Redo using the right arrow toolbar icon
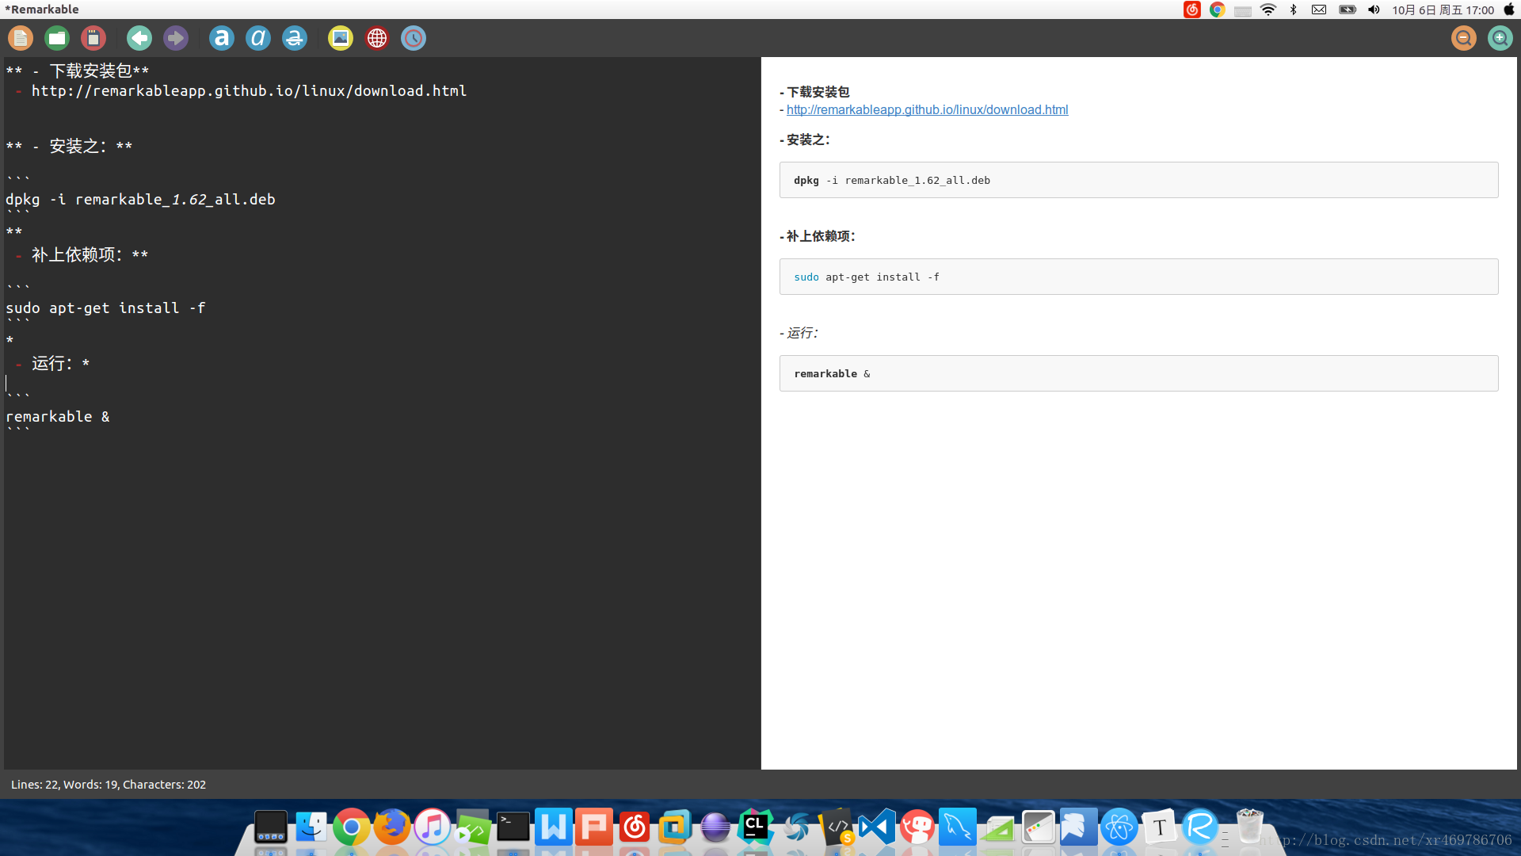1521x856 pixels. coord(176,38)
